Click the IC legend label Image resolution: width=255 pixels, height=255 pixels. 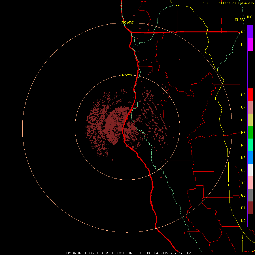click(x=243, y=183)
